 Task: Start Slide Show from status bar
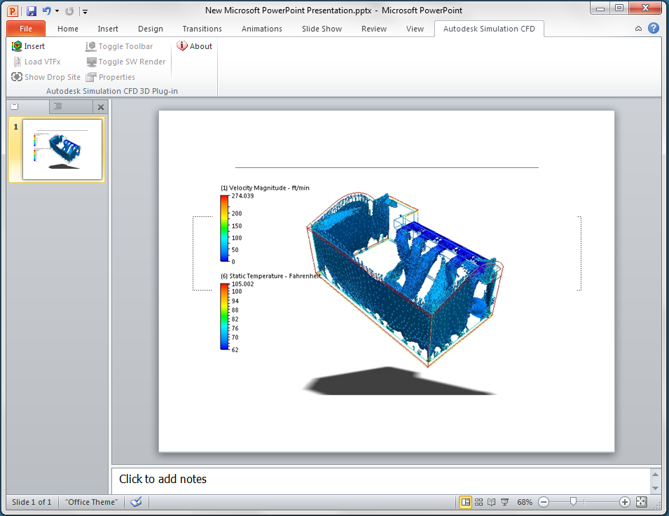(504, 502)
